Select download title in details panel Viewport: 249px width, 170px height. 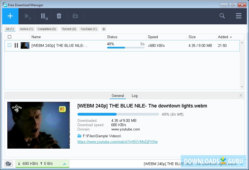[x=142, y=106]
